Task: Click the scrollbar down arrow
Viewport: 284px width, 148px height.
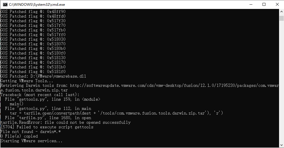Action: (281, 145)
